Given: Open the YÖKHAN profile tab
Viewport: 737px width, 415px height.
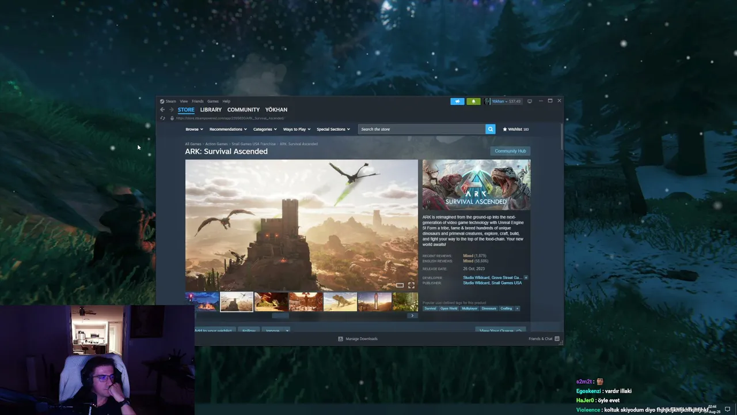Looking at the screenshot, I should 276,110.
